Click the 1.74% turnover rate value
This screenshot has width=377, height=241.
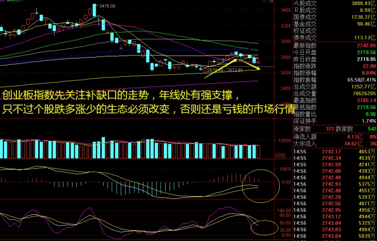pyautogui.click(x=369, y=121)
